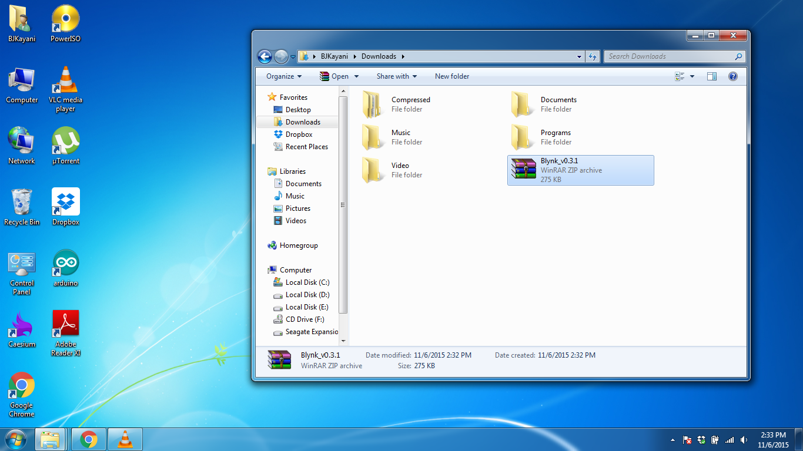Viewport: 803px width, 451px height.
Task: Select the Google Chrome desktop shortcut
Action: point(22,395)
